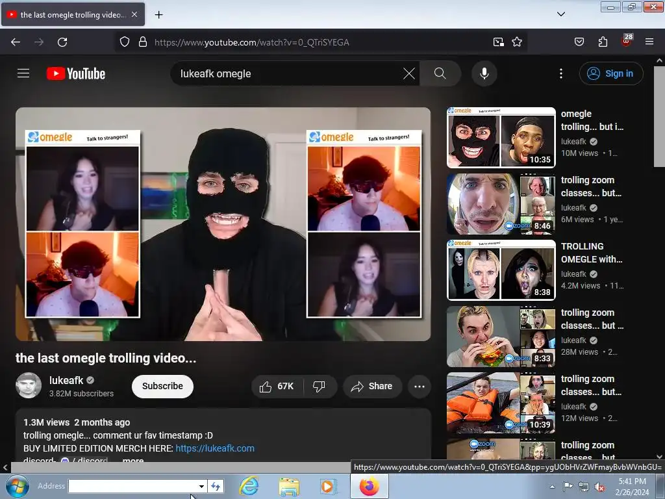The image size is (665, 499).
Task: Click the browser forward arrow
Action: coord(39,42)
